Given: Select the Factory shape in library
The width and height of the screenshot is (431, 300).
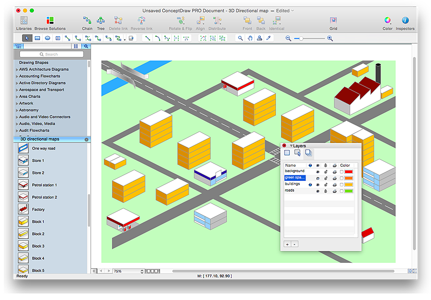Looking at the screenshot, I should [23, 209].
